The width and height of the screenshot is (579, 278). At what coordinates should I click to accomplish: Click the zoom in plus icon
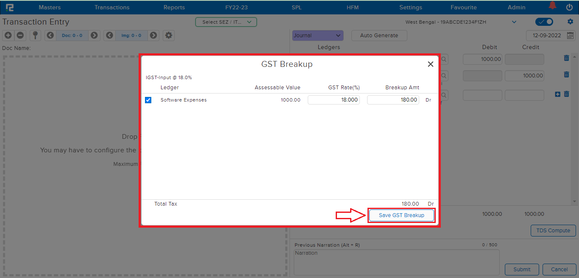8,36
